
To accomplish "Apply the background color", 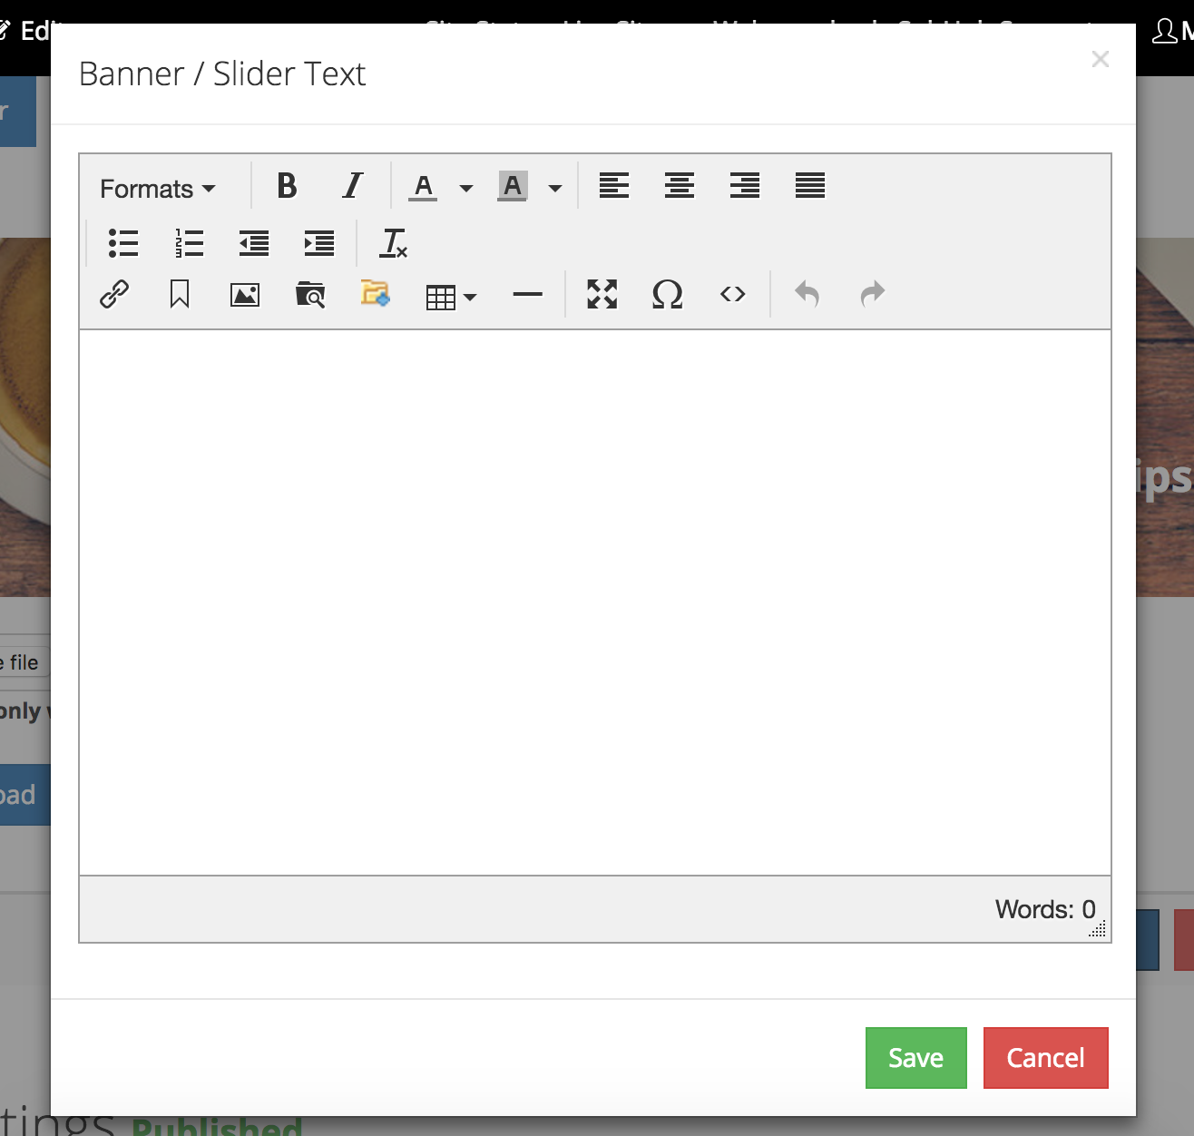I will pos(513,187).
